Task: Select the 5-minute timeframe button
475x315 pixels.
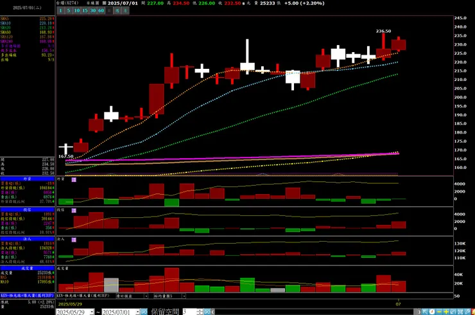Action: click(69, 11)
